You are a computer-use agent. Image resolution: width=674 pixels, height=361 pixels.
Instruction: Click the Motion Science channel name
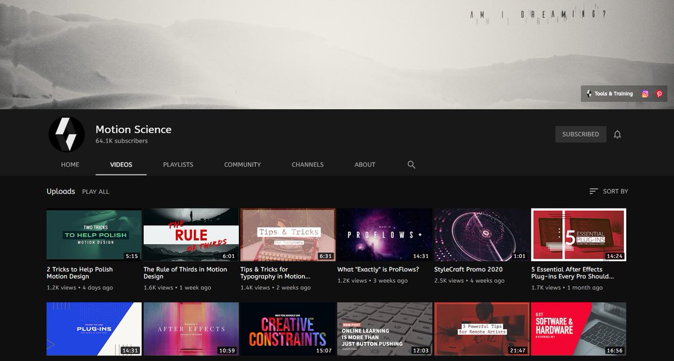click(x=134, y=129)
